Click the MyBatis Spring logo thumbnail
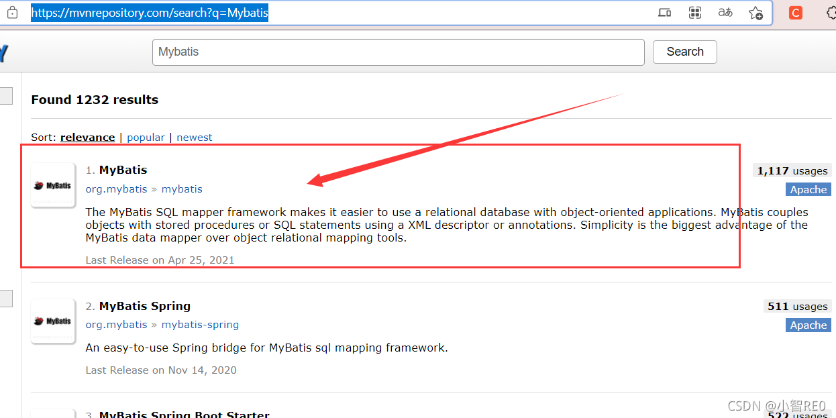The height and width of the screenshot is (418, 836). coord(53,321)
